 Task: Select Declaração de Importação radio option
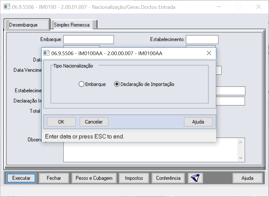pos(144,84)
